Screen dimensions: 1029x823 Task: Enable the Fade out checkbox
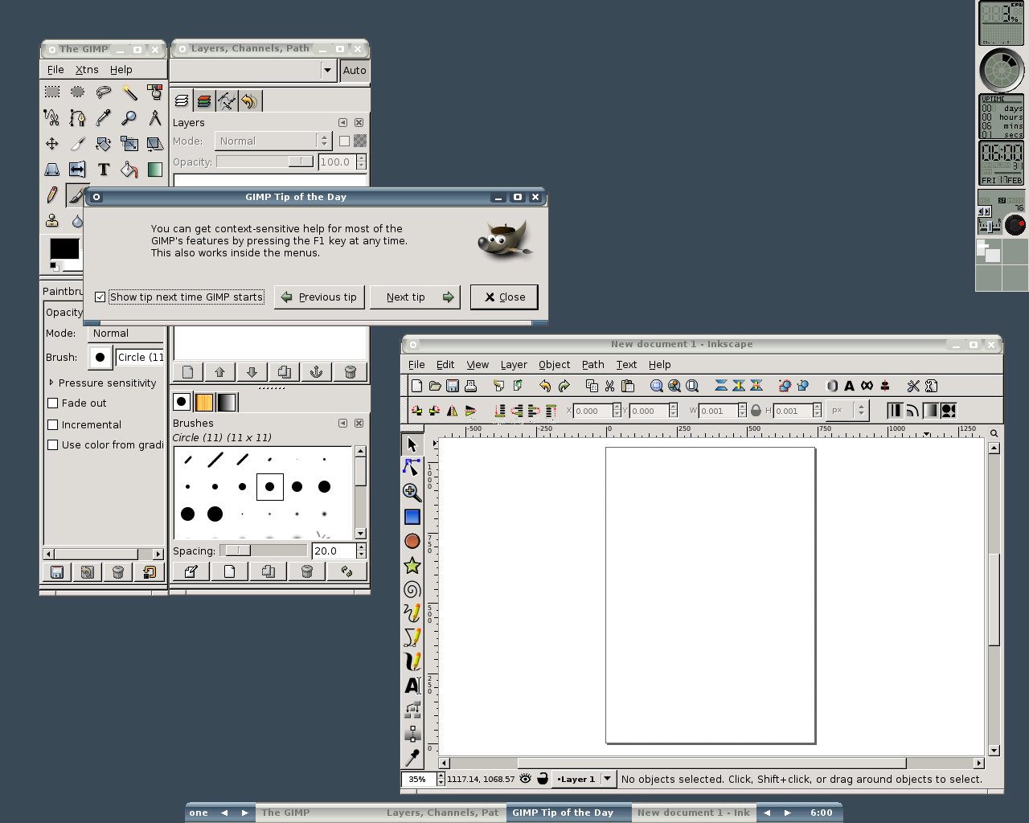(x=53, y=403)
